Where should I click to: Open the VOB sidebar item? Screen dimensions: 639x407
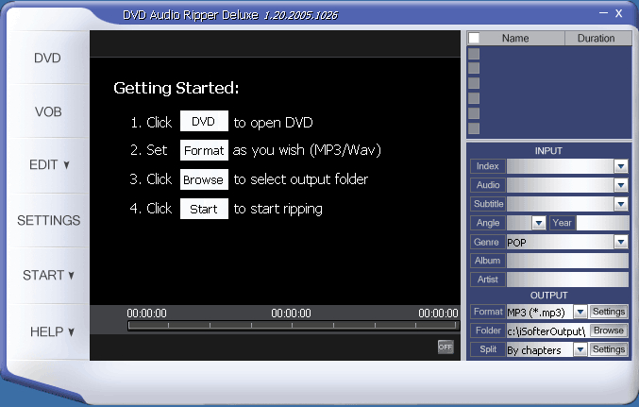(x=48, y=111)
